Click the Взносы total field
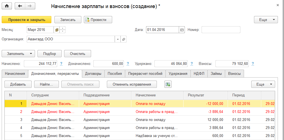The image size is (284, 140). [x=232, y=64]
